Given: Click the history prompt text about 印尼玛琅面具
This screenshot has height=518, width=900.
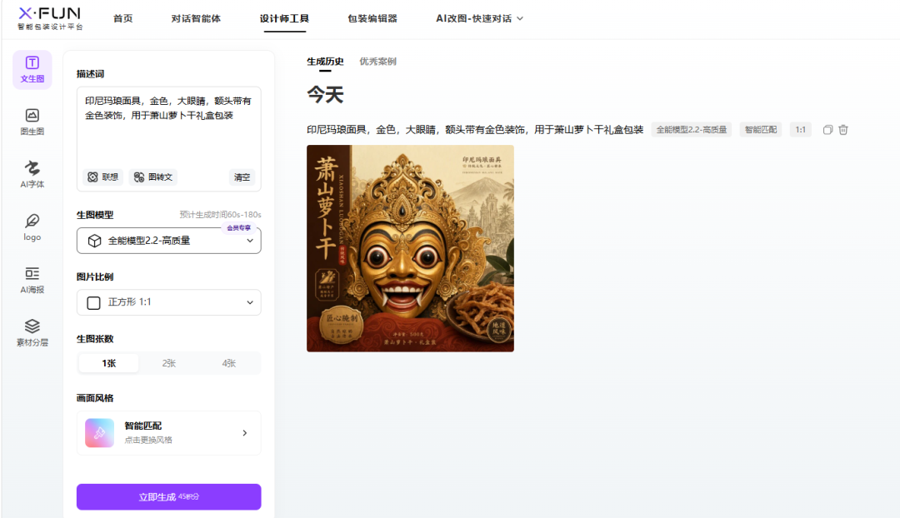Looking at the screenshot, I should (x=475, y=130).
